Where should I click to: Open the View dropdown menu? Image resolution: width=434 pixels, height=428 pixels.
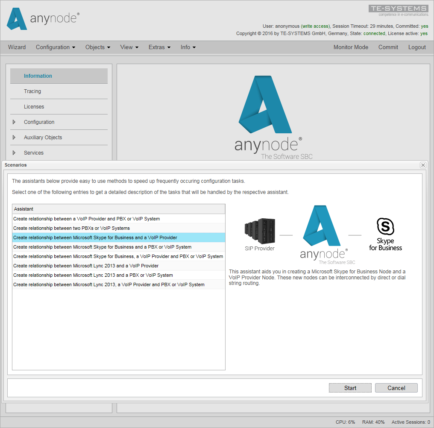tap(129, 47)
